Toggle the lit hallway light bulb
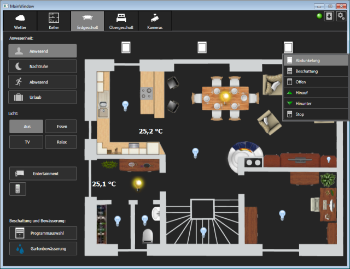The height and width of the screenshot is (269, 350). click(138, 184)
